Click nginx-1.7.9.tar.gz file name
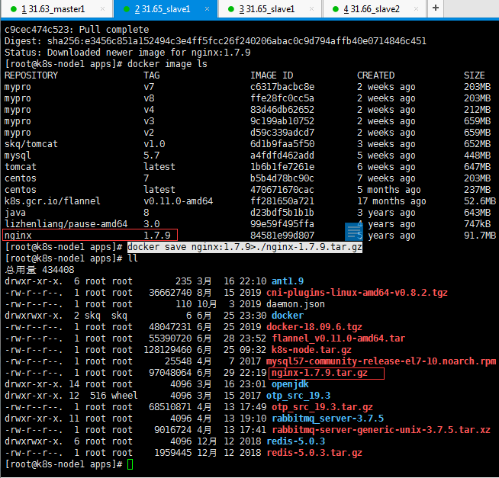This screenshot has width=499, height=478. pos(319,373)
